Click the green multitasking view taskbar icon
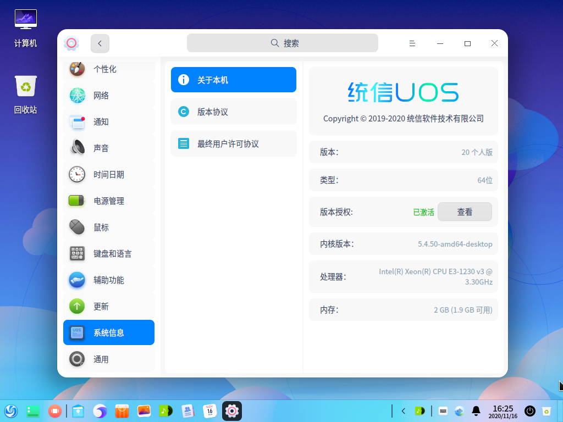Image resolution: width=563 pixels, height=422 pixels. [x=33, y=411]
